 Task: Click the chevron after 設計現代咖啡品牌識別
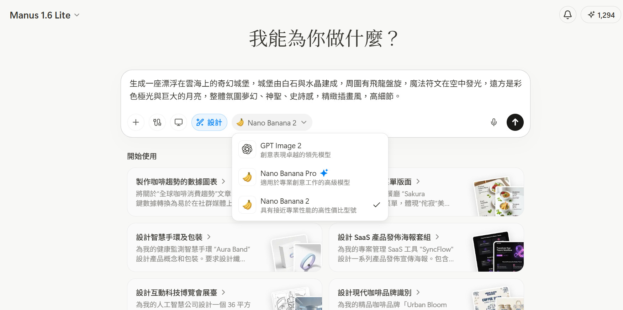[418, 292]
